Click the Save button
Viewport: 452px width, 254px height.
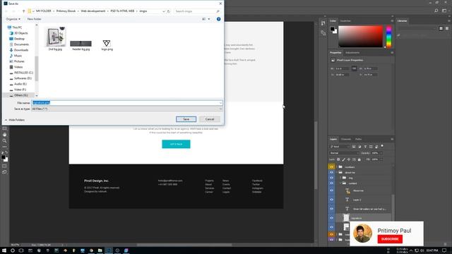(x=186, y=119)
